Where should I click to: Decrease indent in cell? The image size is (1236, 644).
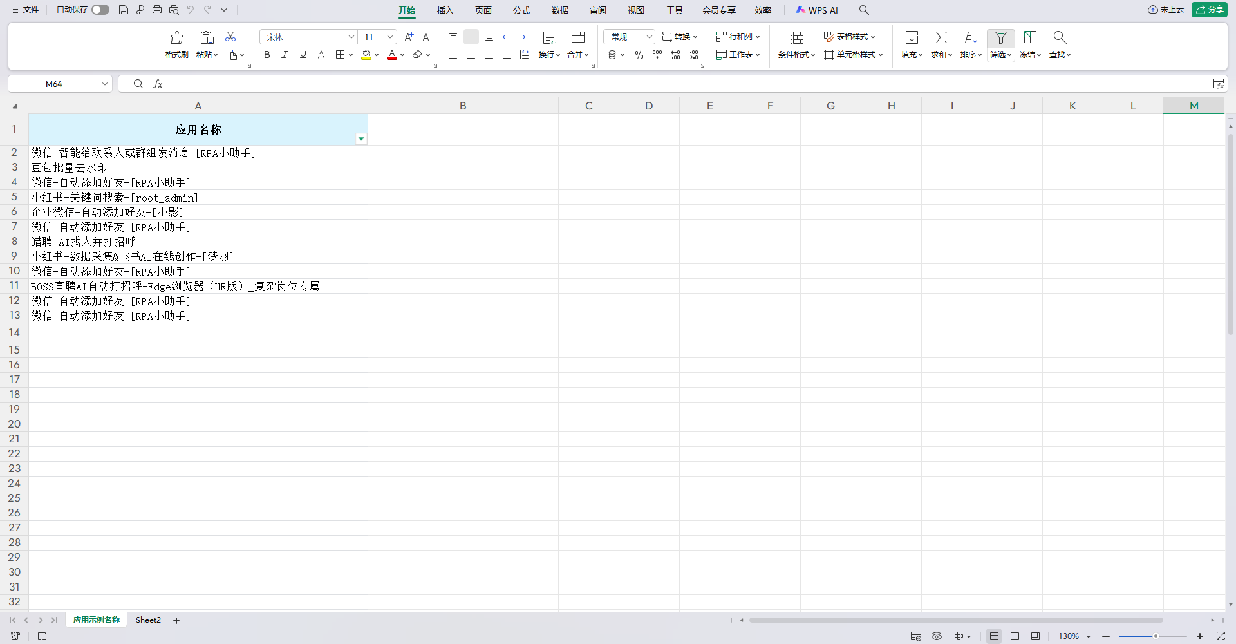coord(507,37)
